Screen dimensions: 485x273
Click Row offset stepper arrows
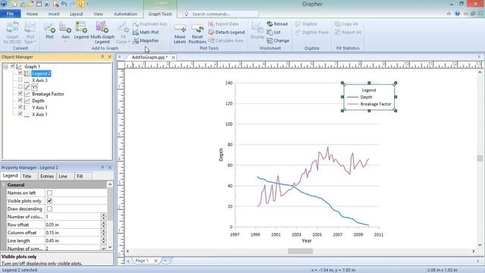coord(104,224)
